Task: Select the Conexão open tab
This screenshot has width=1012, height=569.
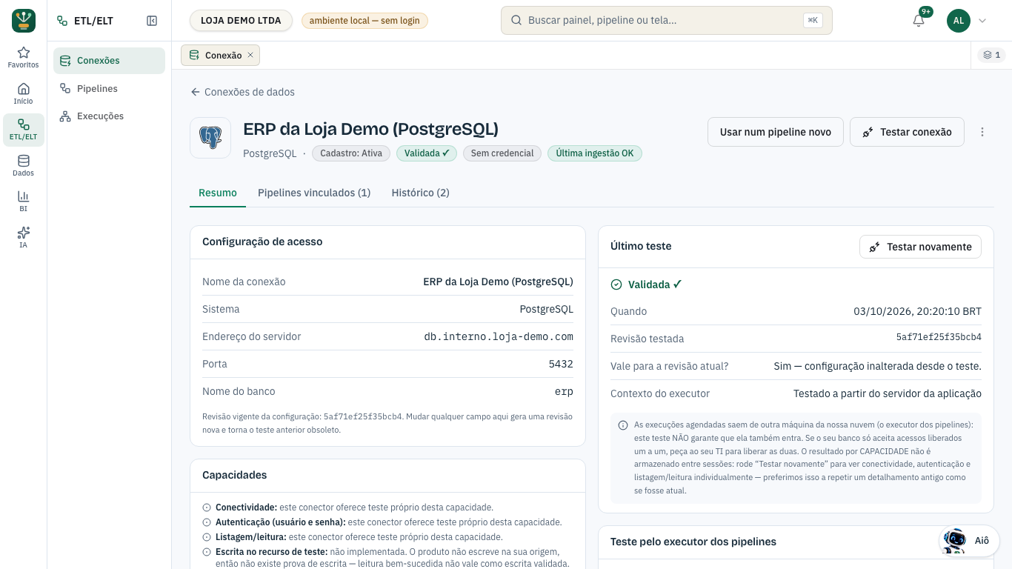Action: click(221, 55)
